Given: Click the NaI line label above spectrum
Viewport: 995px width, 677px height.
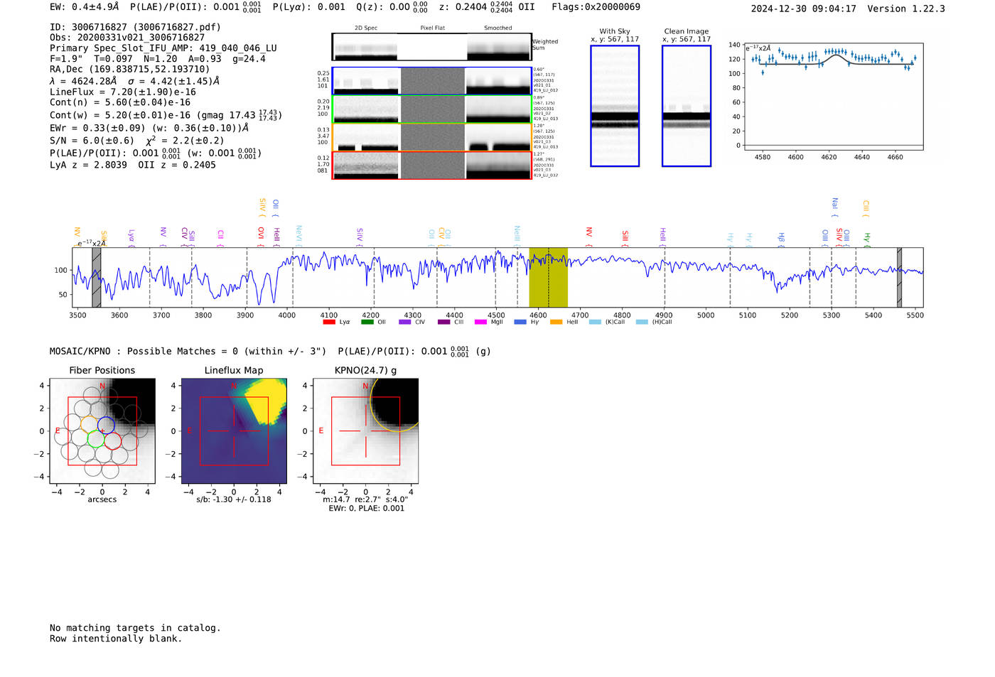Looking at the screenshot, I should click(x=834, y=208).
